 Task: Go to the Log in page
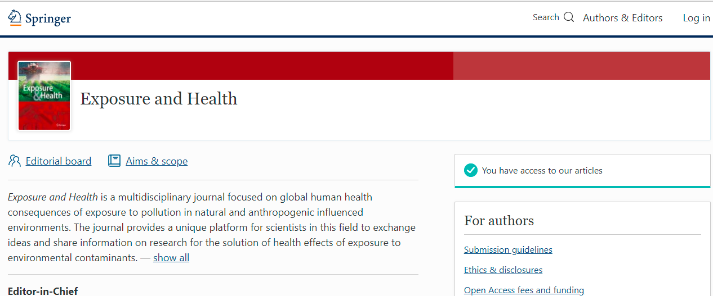point(696,18)
